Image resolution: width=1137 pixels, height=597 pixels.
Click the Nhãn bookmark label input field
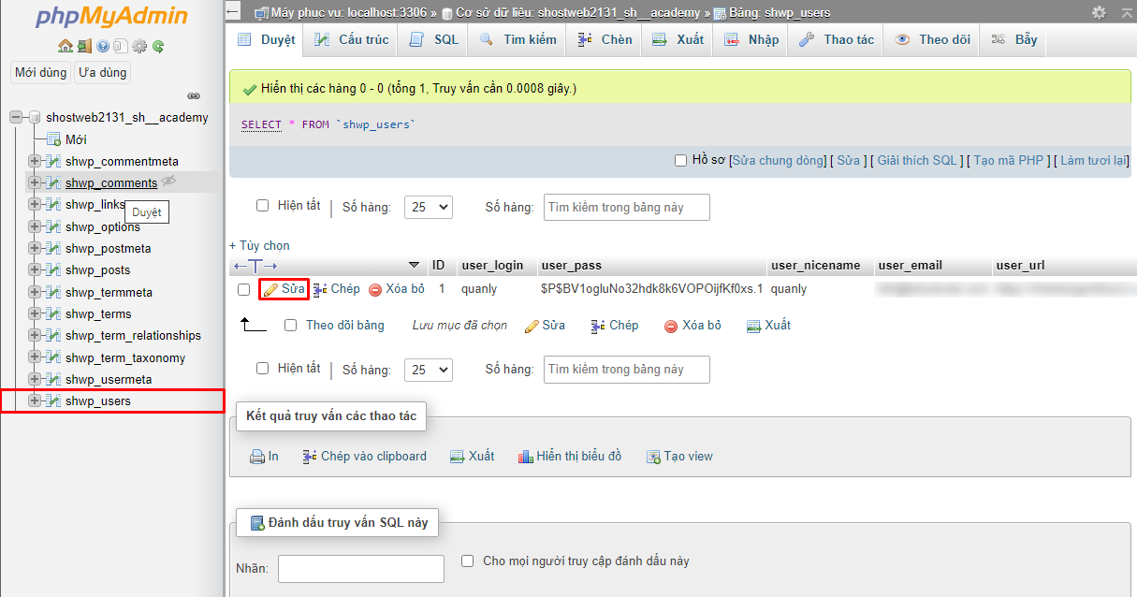(360, 568)
